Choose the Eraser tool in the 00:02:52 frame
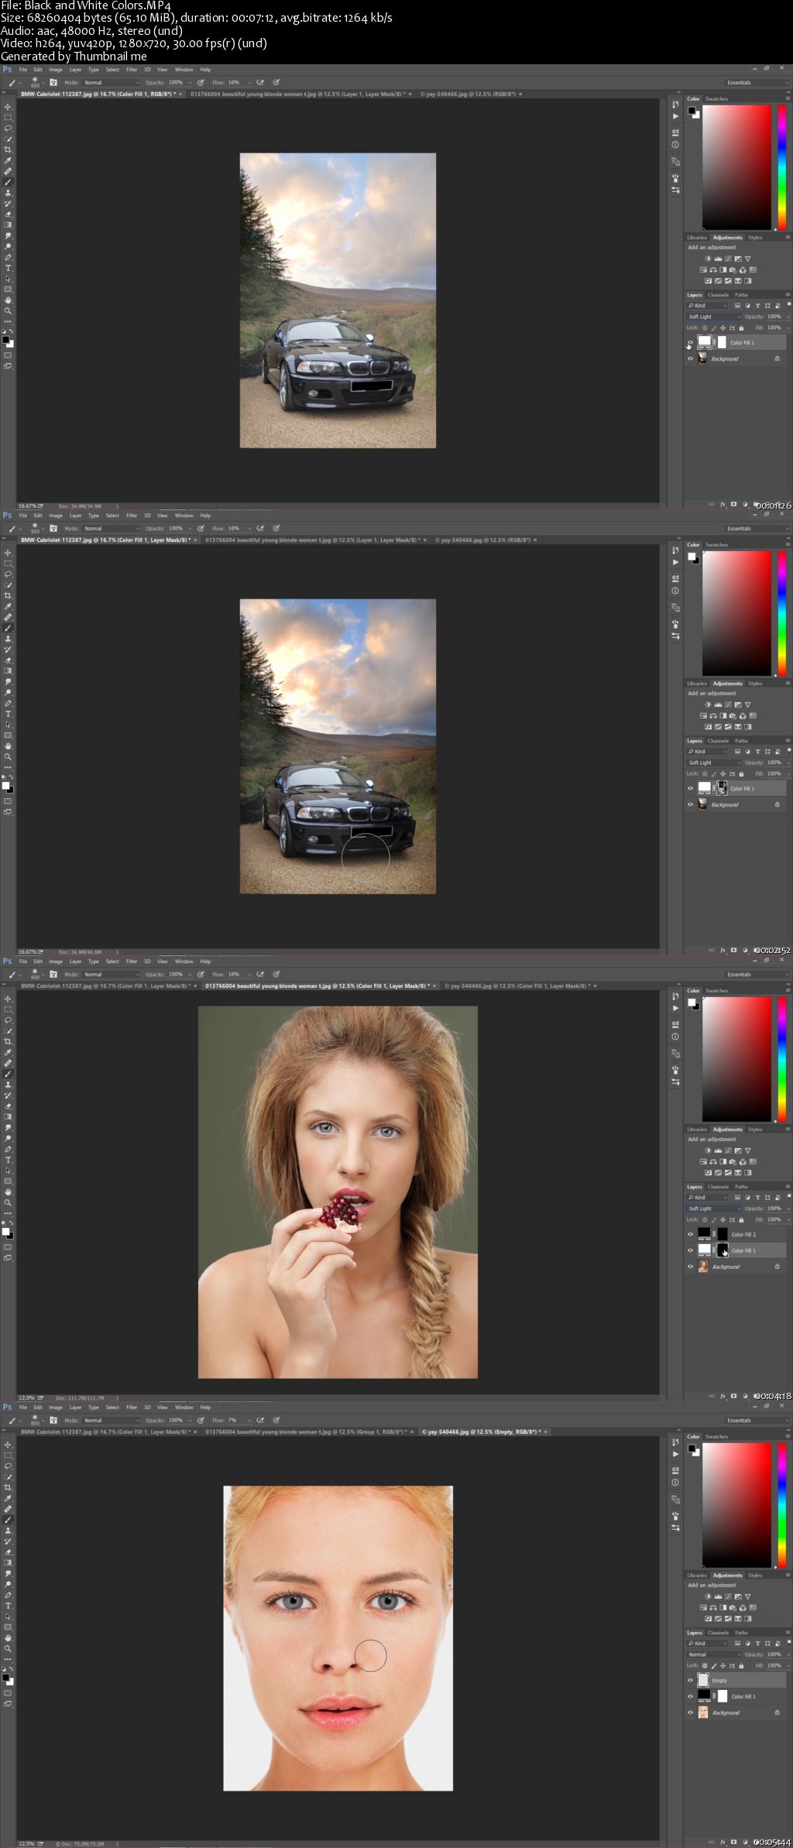793x1848 pixels. tap(9, 660)
